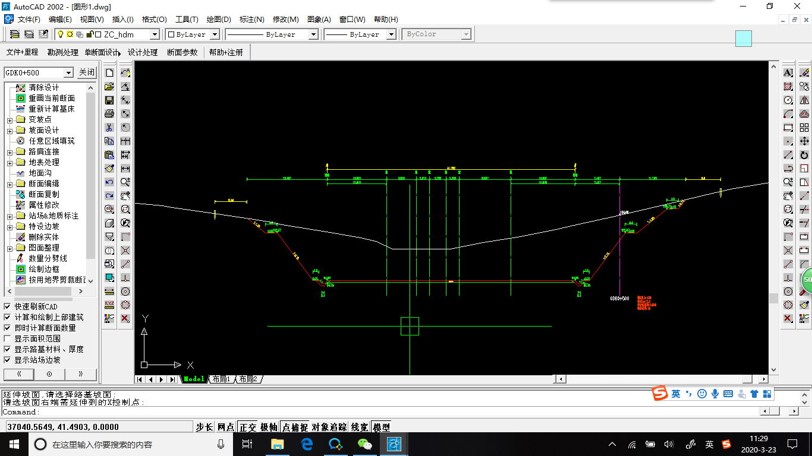Click the Text tool icon
The image size is (812, 456).
coord(788,72)
